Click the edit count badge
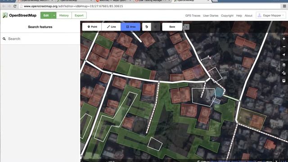Screen dimensions: 288x162 pos(186,27)
